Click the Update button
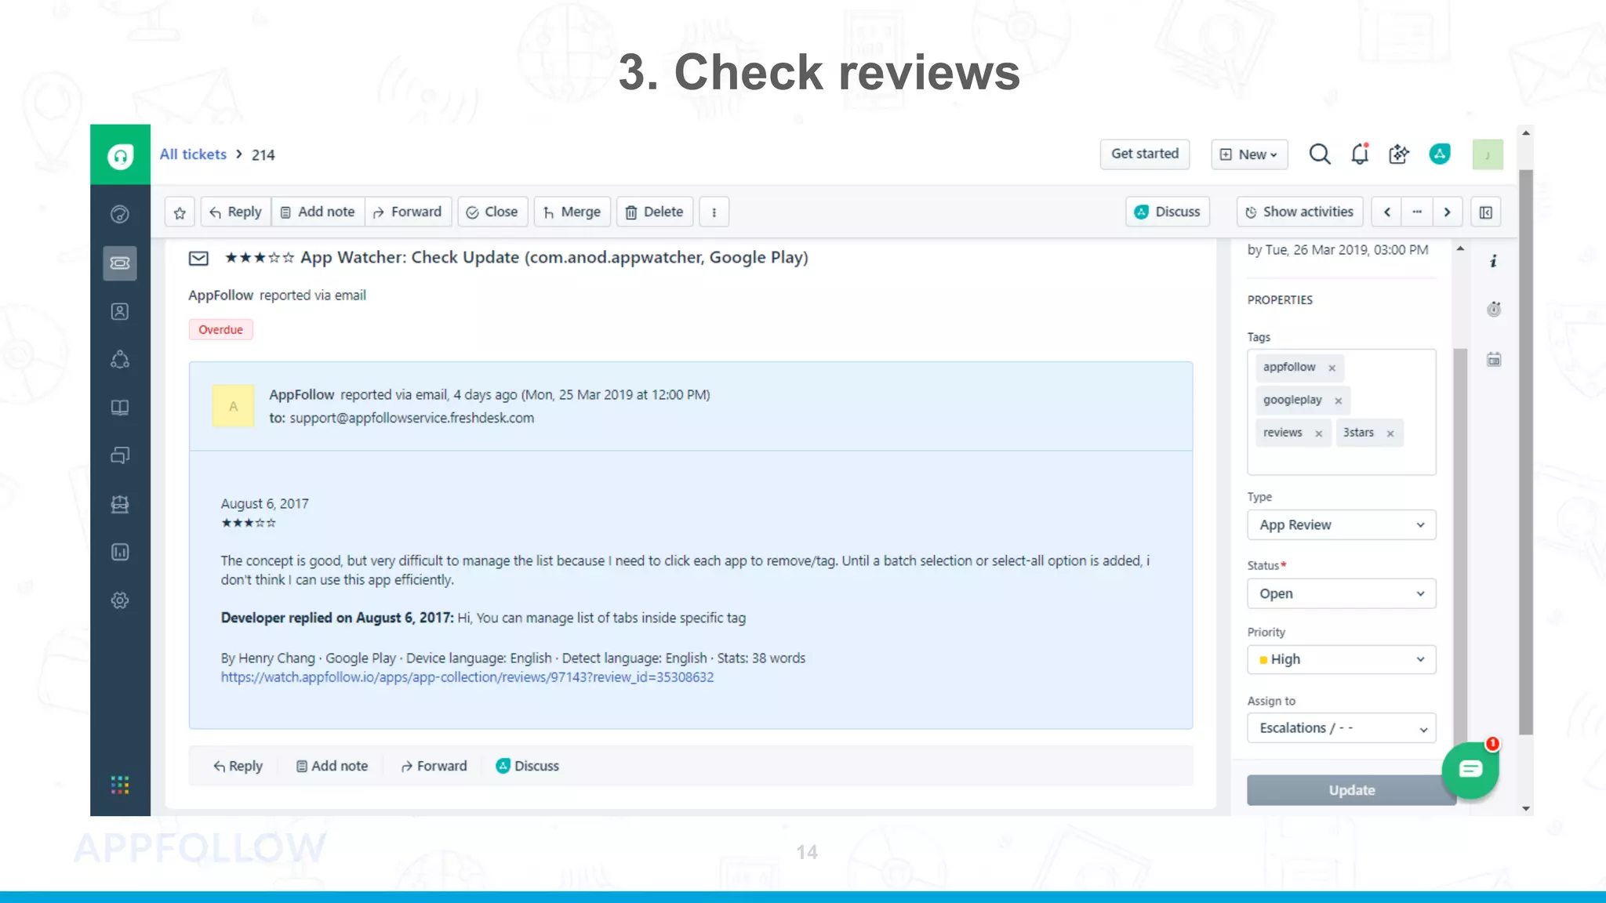The height and width of the screenshot is (903, 1606). [1351, 790]
